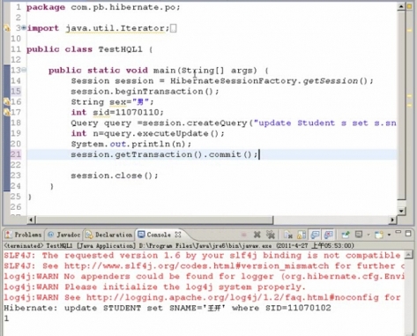Switch to the Javadoc tab
The width and height of the screenshot is (417, 336).
64,235
